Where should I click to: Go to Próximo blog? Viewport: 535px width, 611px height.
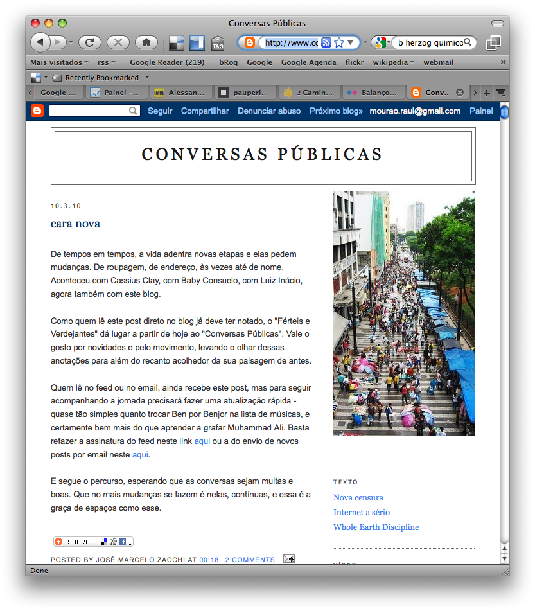click(336, 111)
